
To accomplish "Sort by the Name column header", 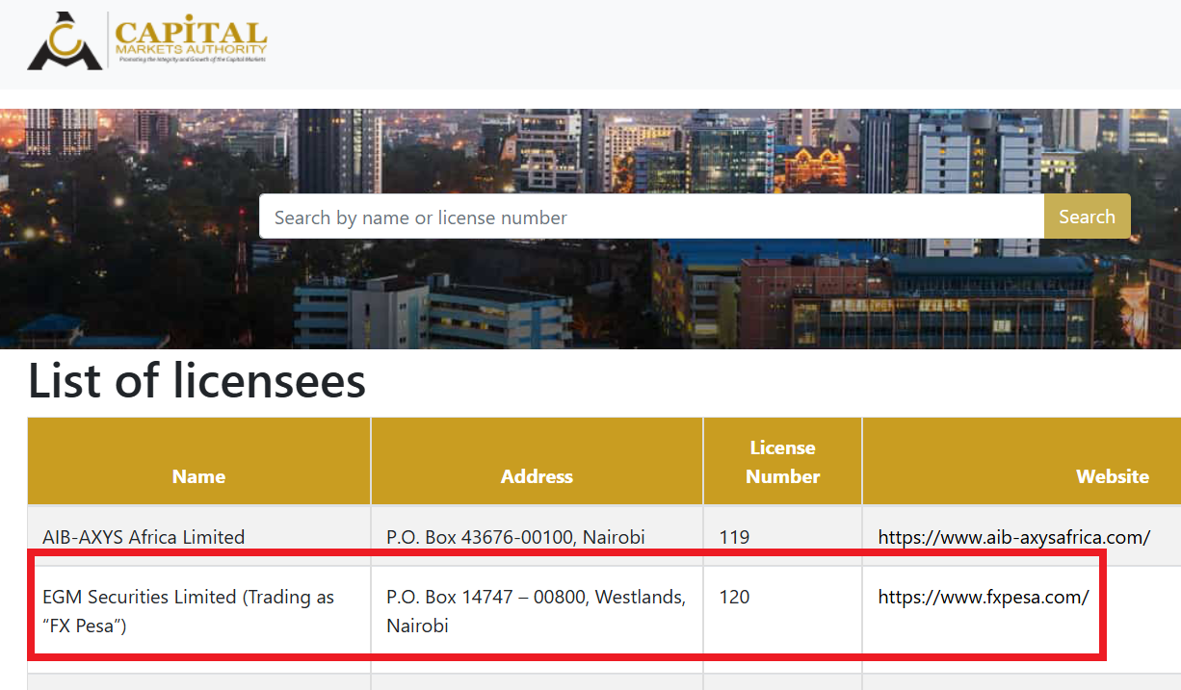I will [198, 476].
